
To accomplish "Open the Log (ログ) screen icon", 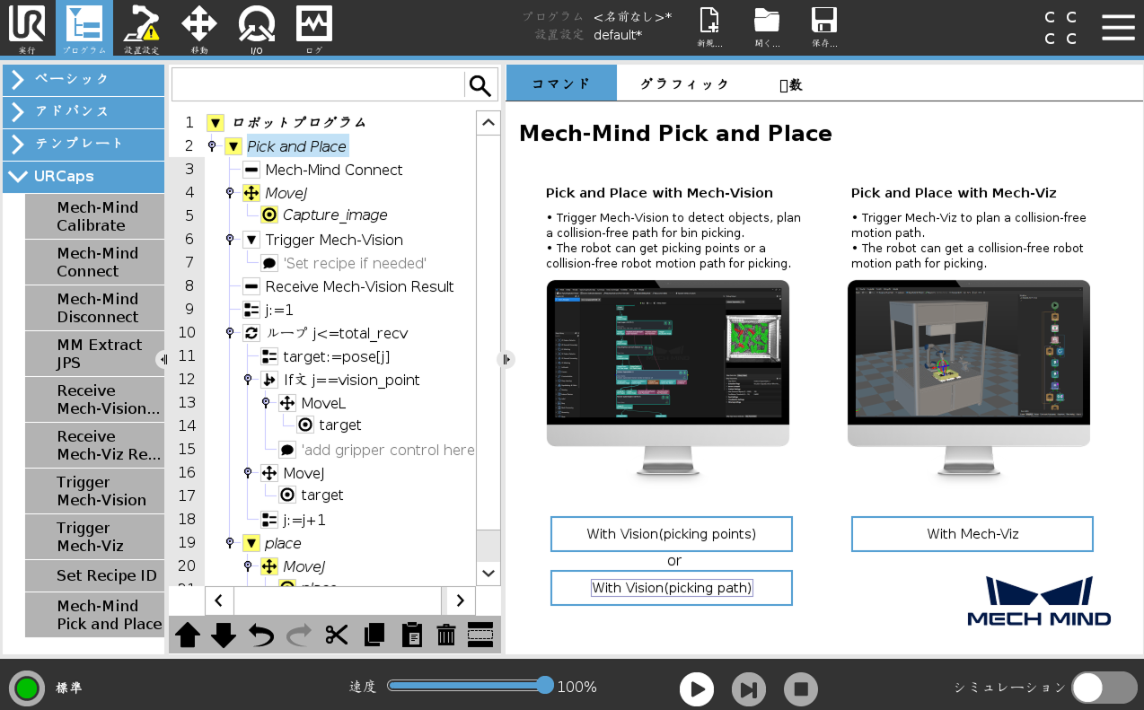I will point(314,28).
